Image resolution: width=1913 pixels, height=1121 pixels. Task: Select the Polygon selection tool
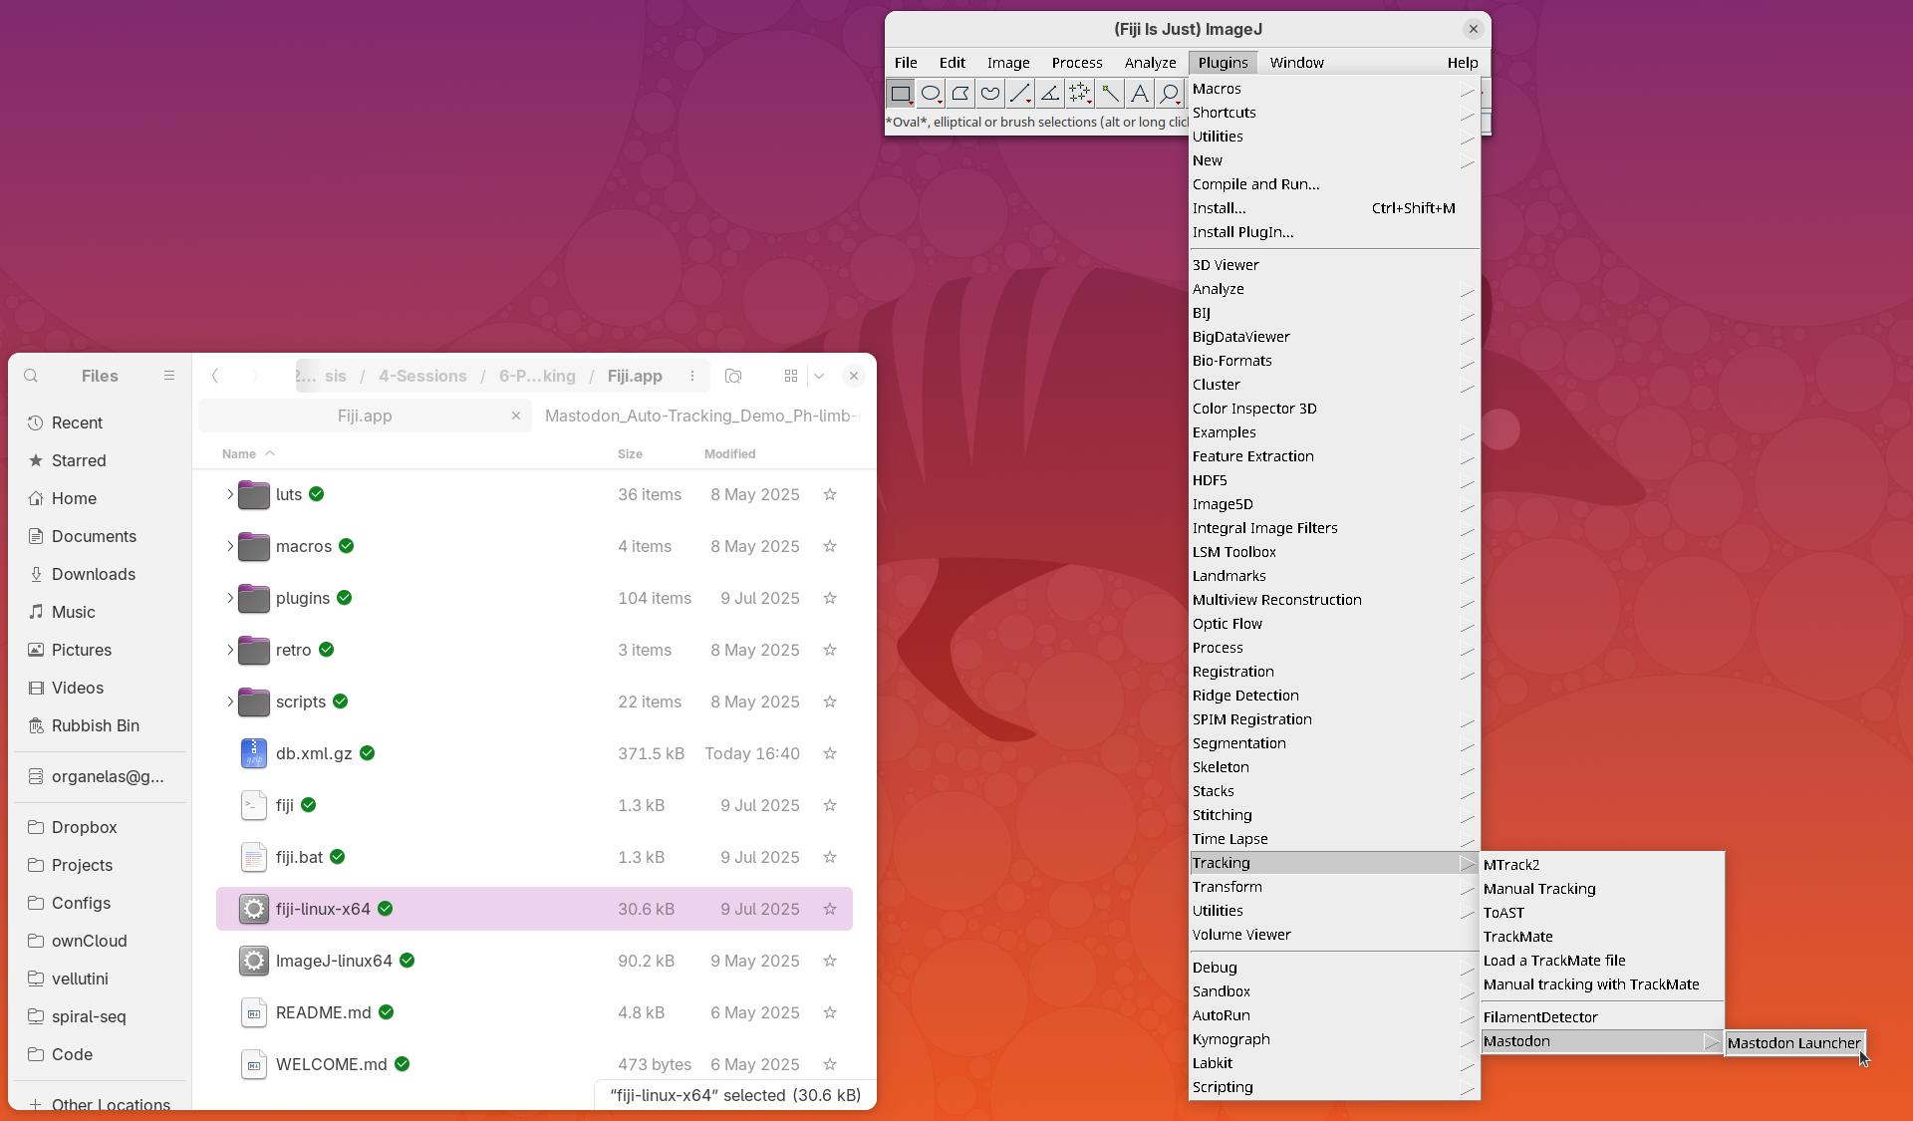pyautogui.click(x=960, y=94)
